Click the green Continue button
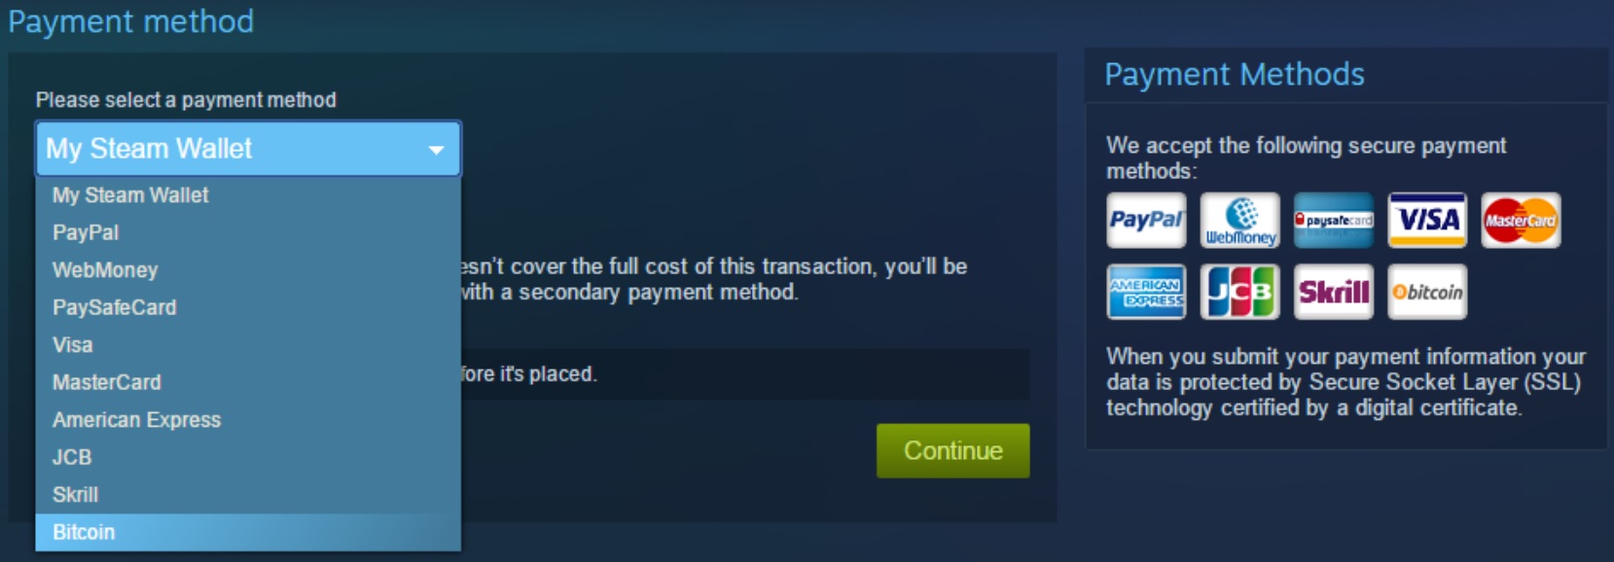This screenshot has height=562, width=1614. coord(953,450)
